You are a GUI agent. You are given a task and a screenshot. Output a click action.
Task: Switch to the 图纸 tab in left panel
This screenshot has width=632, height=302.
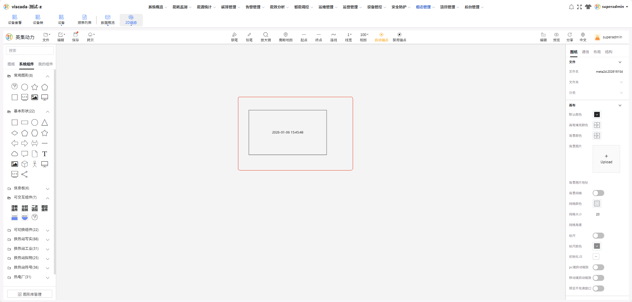[11, 64]
